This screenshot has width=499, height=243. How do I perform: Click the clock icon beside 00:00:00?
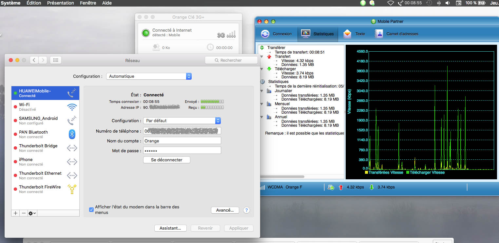tap(210, 47)
